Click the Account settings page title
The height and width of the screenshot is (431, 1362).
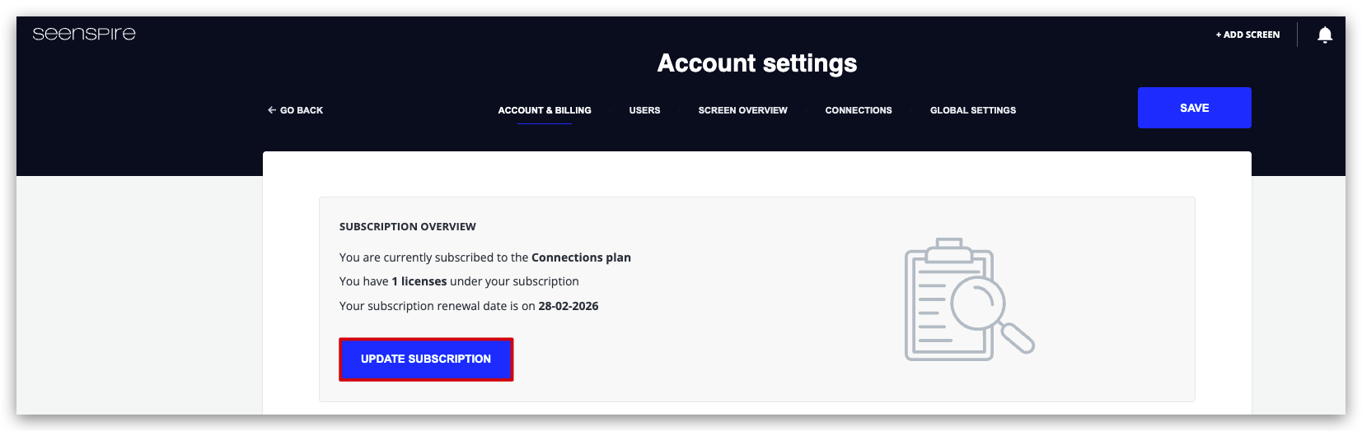pos(757,63)
